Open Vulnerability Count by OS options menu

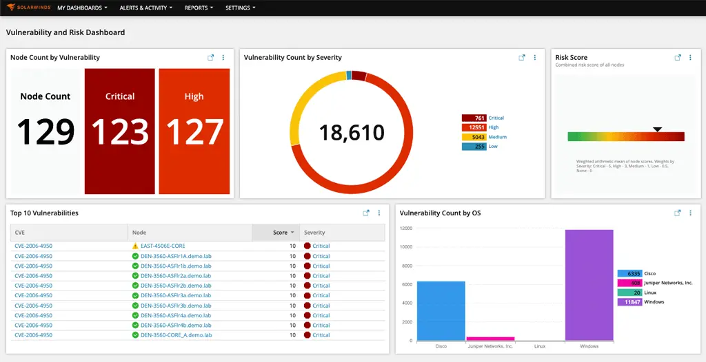coord(690,213)
